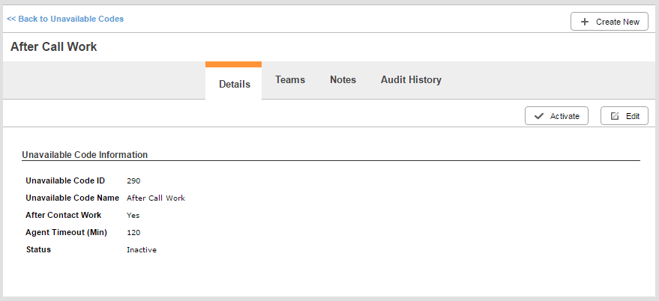
Task: Select the After Call Work name value
Action: coord(155,198)
